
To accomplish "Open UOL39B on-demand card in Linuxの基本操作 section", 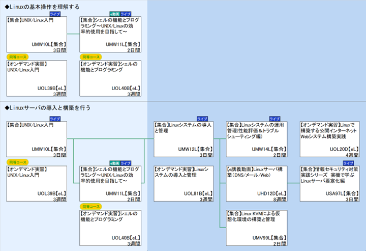I will coord(37,78).
